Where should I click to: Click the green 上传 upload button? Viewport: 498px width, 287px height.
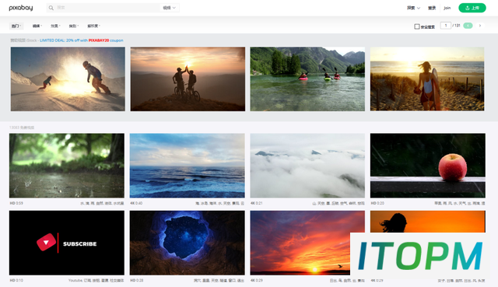click(472, 8)
